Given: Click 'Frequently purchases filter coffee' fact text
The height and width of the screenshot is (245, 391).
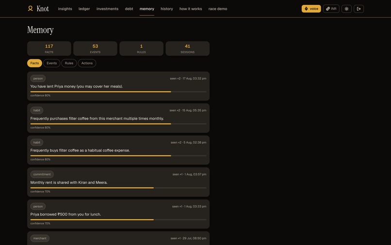Looking at the screenshot, I should pos(97,119).
